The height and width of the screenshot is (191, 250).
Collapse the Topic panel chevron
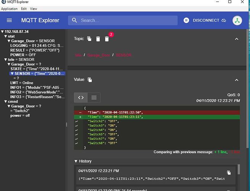tap(237, 39)
